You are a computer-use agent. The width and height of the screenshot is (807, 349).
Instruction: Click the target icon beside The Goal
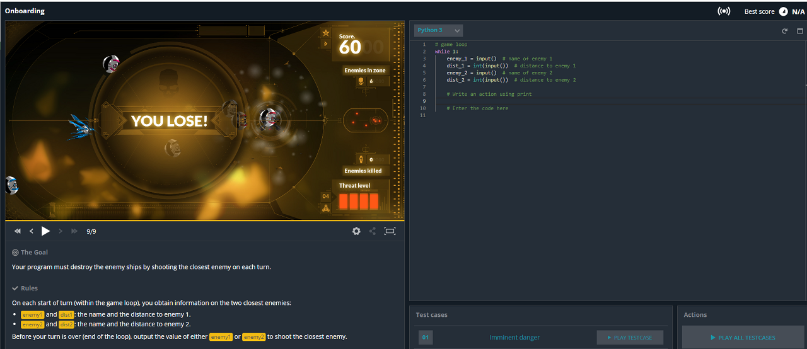(x=15, y=253)
